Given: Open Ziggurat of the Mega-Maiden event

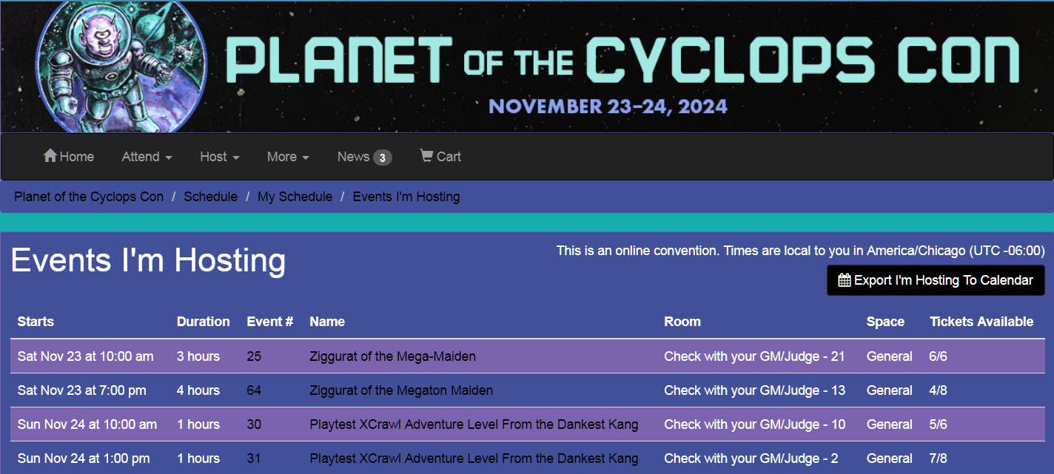Looking at the screenshot, I should pos(392,356).
